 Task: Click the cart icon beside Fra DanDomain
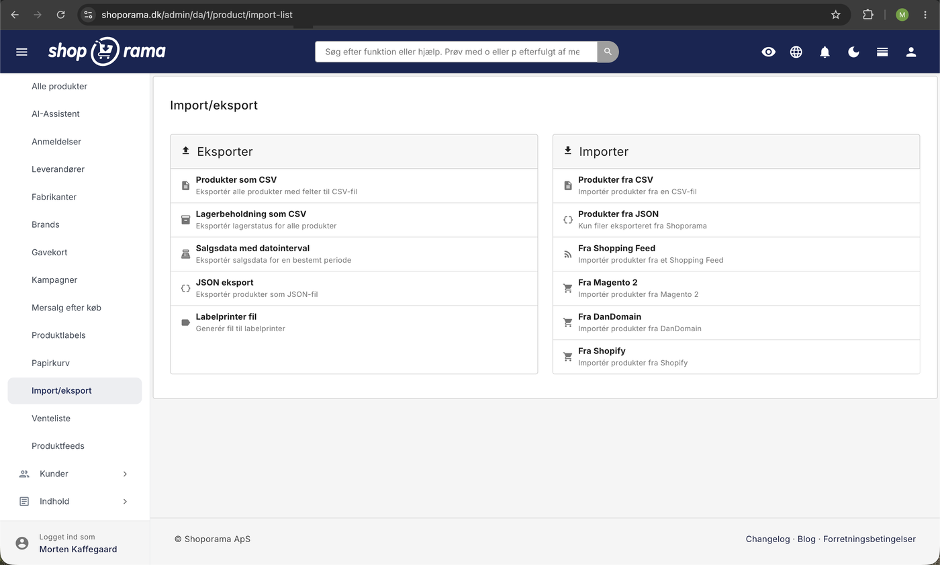point(568,322)
